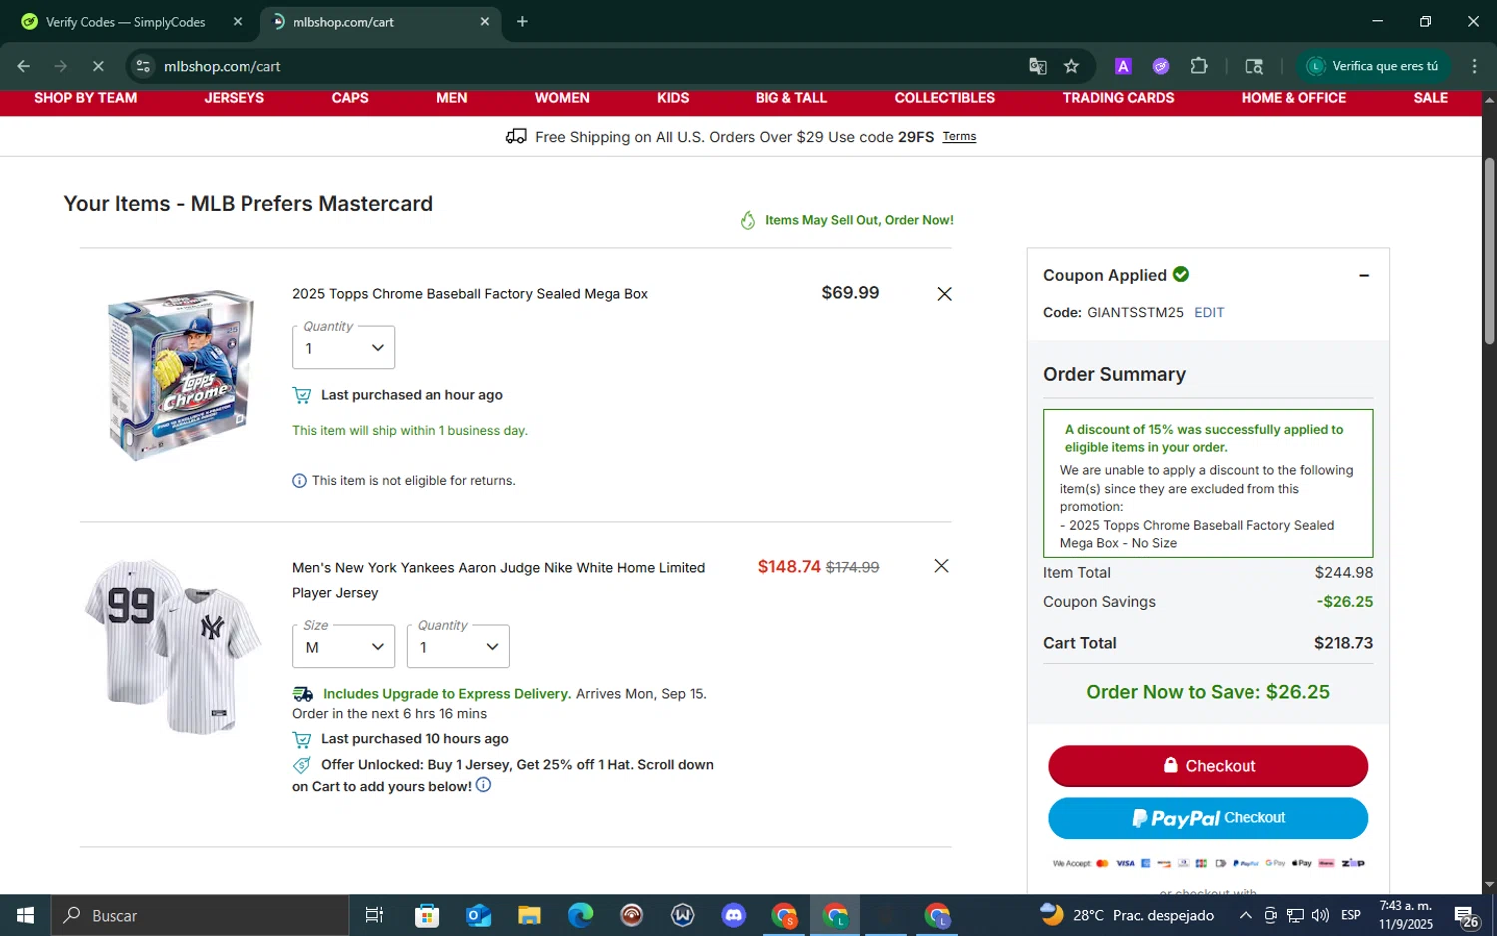The width and height of the screenshot is (1497, 936).
Task: Switch to the Verify Codes SimplyCodes tab
Action: coord(128,21)
